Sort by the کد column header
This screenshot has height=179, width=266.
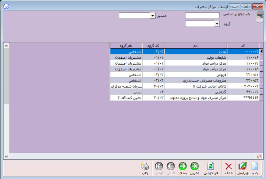pyautogui.click(x=243, y=46)
